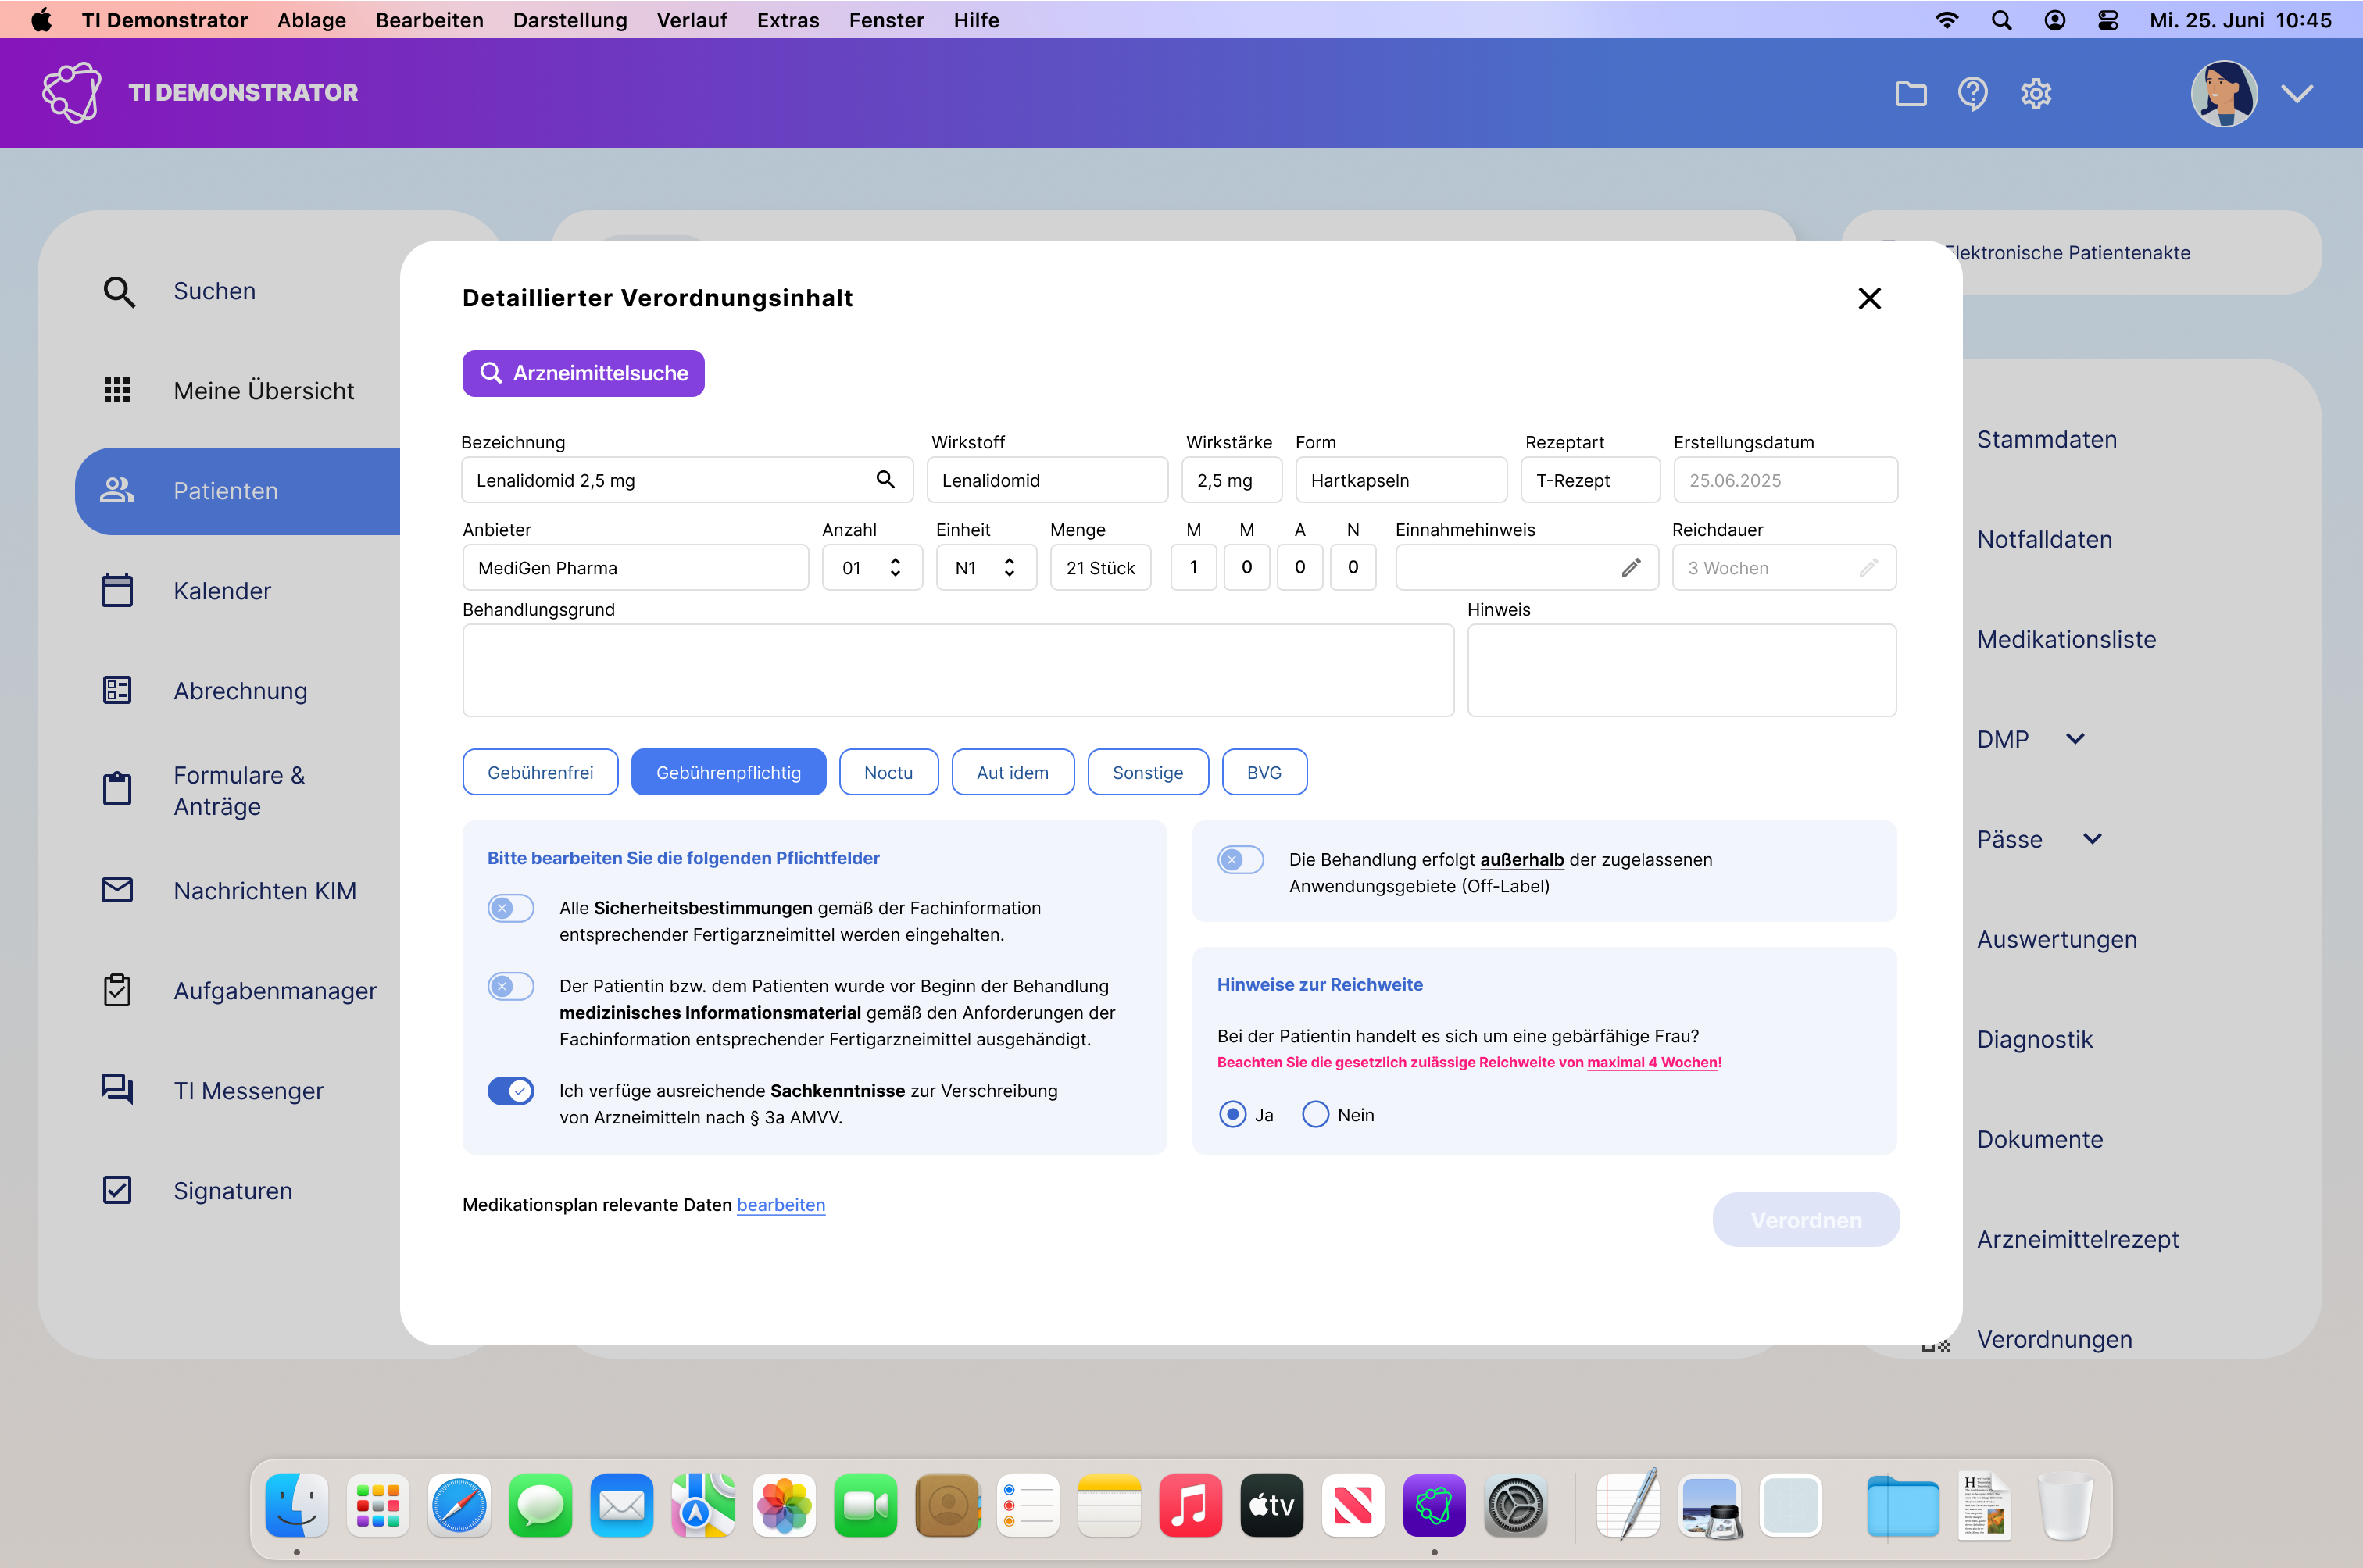Viewport: 2363px width, 1568px height.
Task: Close the Detaillierter Verordnungsinhalt dialog
Action: coord(1869,298)
